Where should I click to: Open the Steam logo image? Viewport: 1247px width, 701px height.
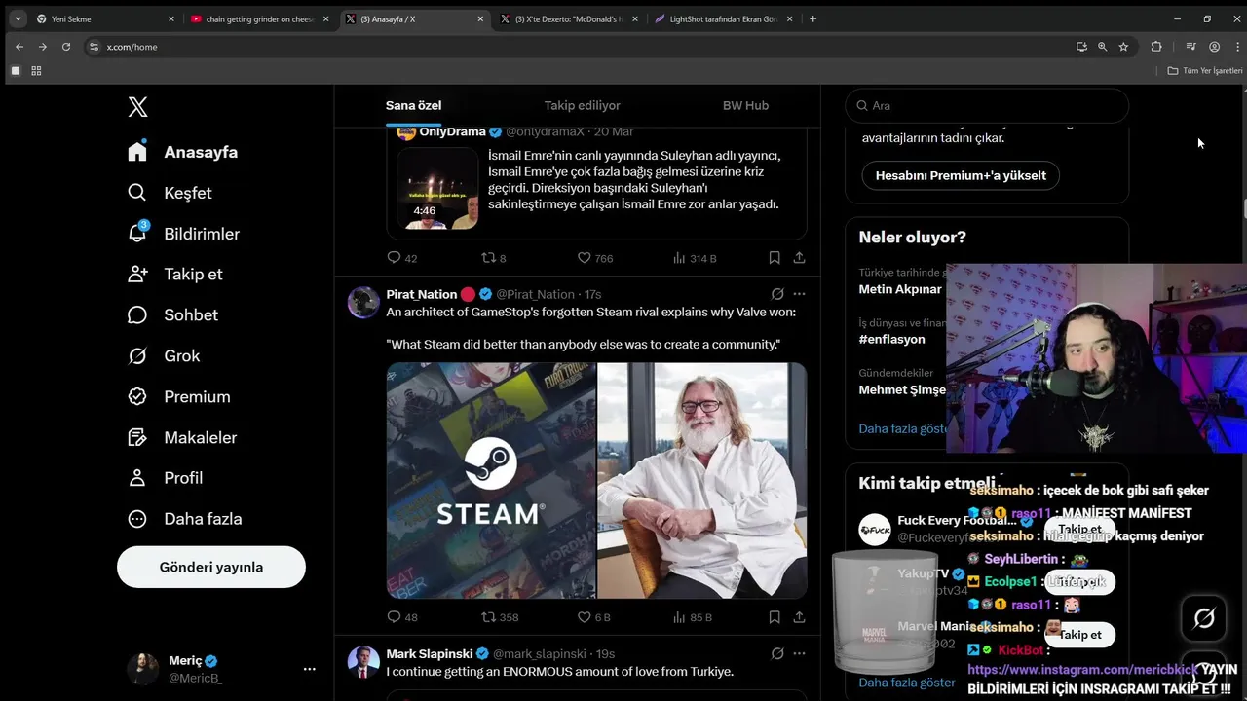click(x=491, y=481)
